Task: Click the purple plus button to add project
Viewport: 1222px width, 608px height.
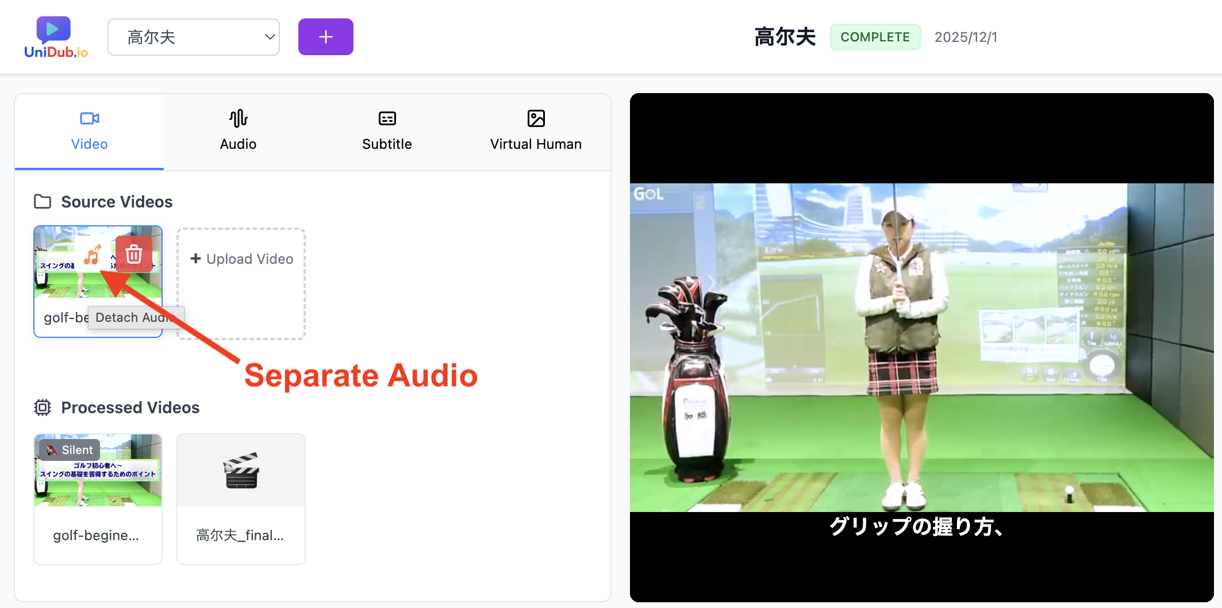Action: (325, 36)
